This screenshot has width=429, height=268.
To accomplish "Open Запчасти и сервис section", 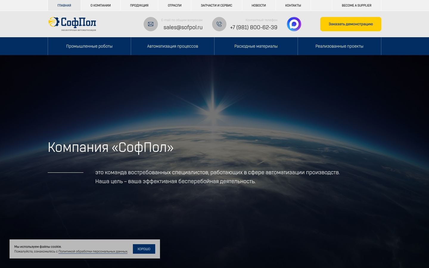I will point(217,5).
